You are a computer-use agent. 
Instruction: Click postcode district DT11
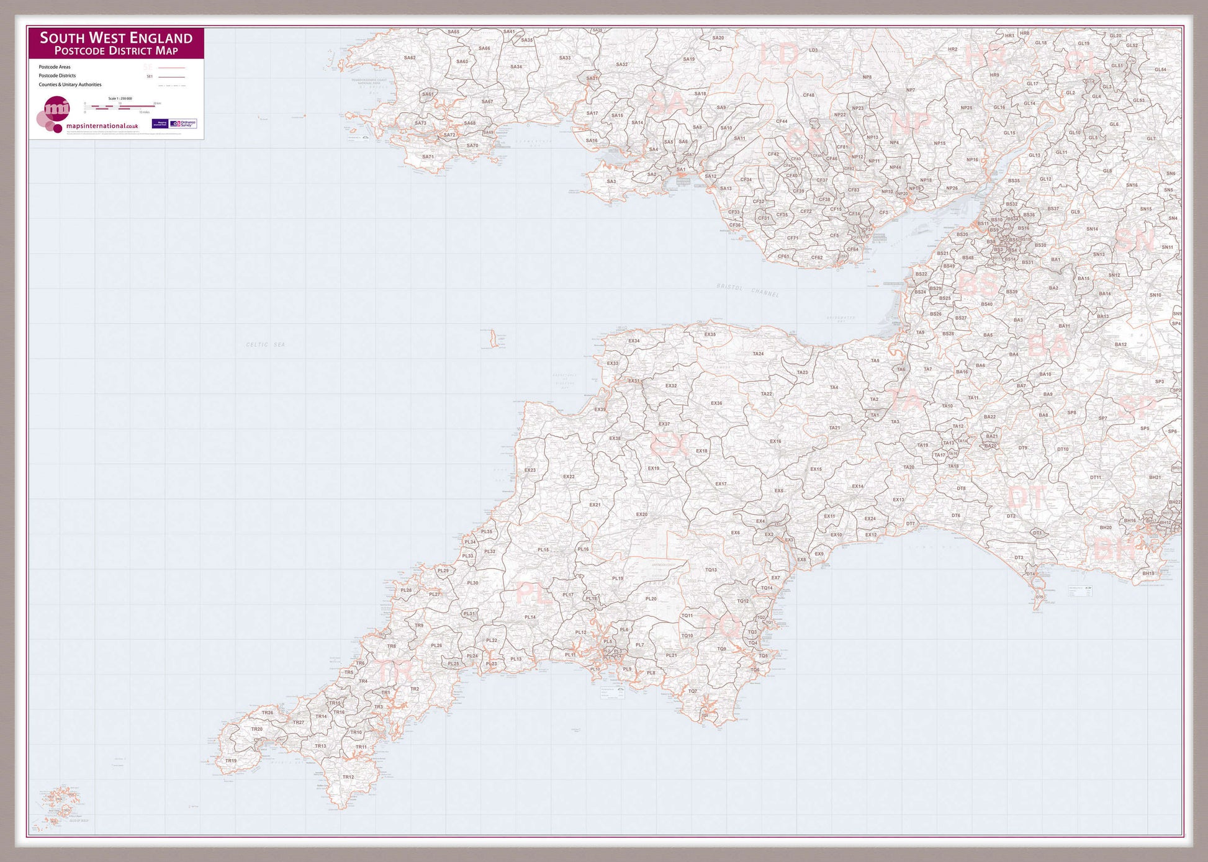click(x=1095, y=478)
